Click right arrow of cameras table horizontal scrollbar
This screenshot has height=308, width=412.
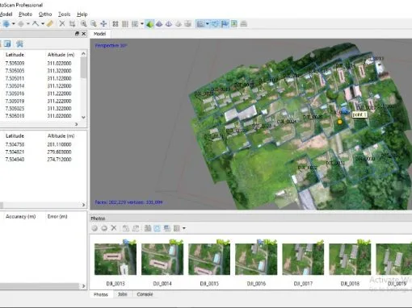click(x=77, y=124)
